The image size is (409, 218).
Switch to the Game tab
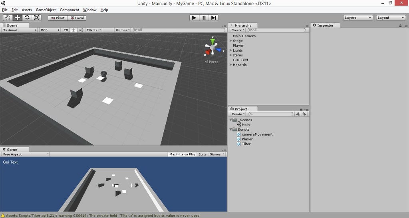pos(15,149)
